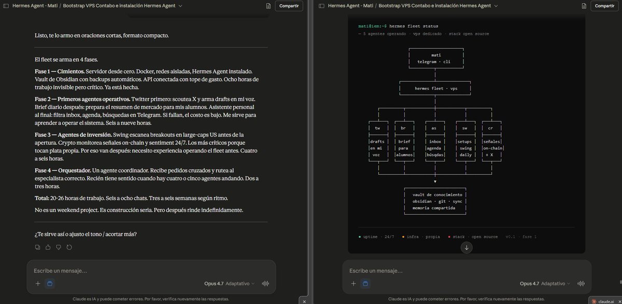Focus the left window message input
622x304 pixels.
[x=151, y=271]
